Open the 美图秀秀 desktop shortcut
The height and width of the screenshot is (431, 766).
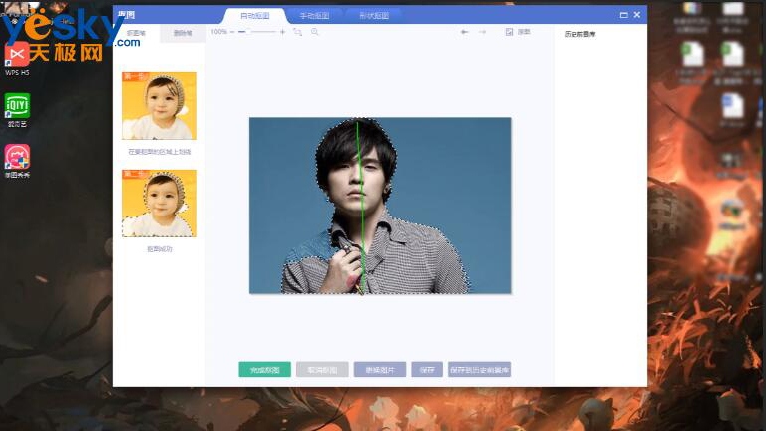[17, 162]
